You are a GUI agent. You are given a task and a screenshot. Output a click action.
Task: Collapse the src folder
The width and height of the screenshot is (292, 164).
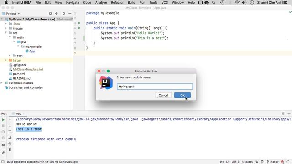[5, 33]
